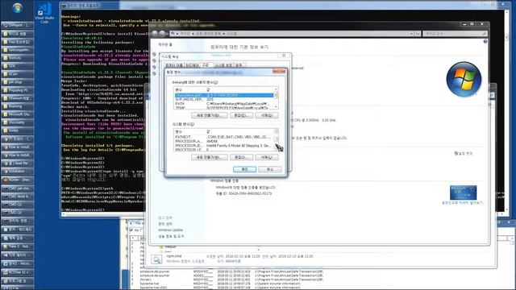Click the Control Panel search field
The width and height of the screenshot is (516, 290).
tap(455, 34)
